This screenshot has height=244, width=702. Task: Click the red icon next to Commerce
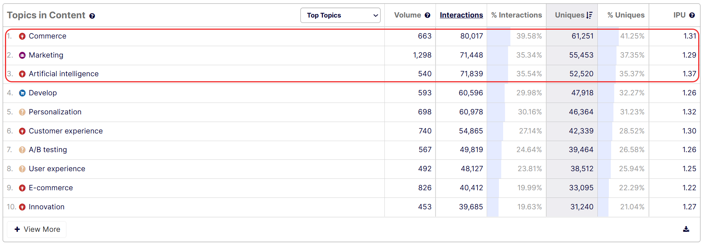tap(22, 36)
